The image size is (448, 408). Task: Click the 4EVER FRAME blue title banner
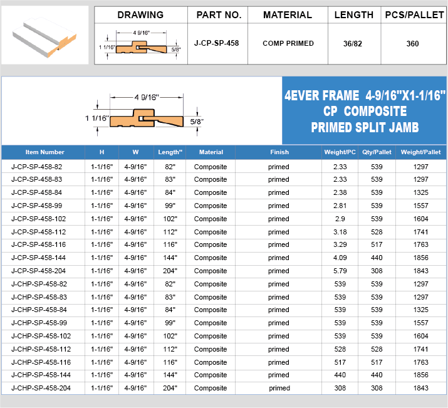coord(364,110)
